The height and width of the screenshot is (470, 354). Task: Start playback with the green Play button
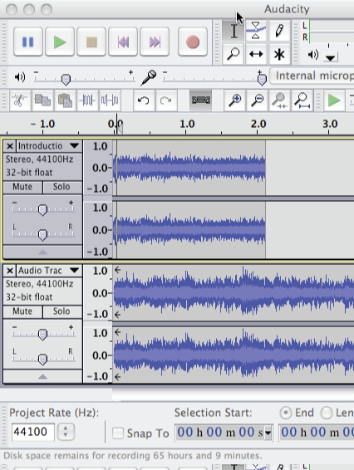click(x=60, y=42)
